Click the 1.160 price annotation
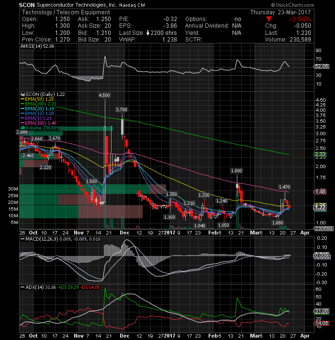 169,217
